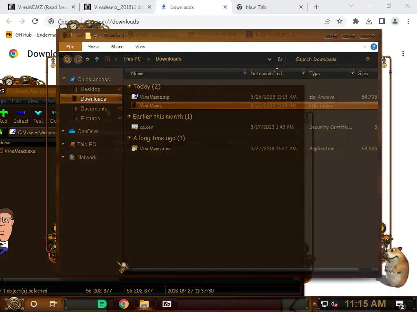Click This PC in the address breadcrumb
This screenshot has width=417, height=312.
[x=132, y=59]
